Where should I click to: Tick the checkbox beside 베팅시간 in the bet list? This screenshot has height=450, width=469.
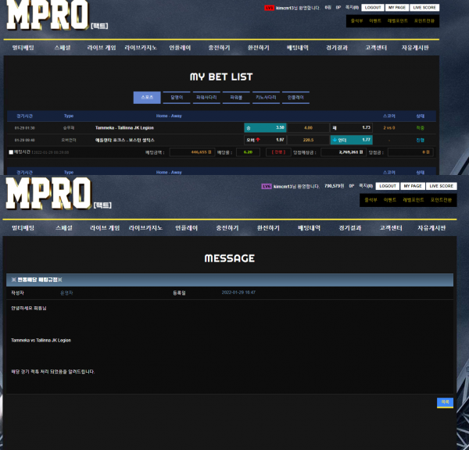(11, 152)
